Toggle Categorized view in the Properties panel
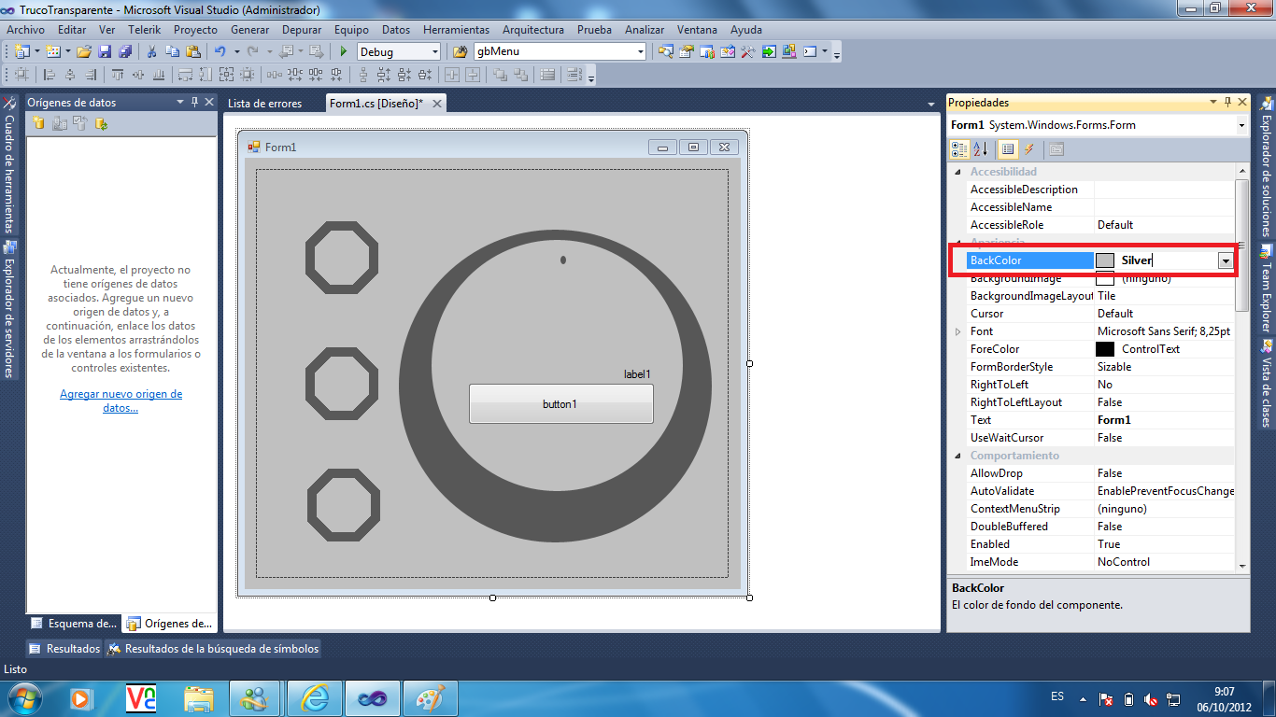The image size is (1276, 717). click(x=958, y=149)
